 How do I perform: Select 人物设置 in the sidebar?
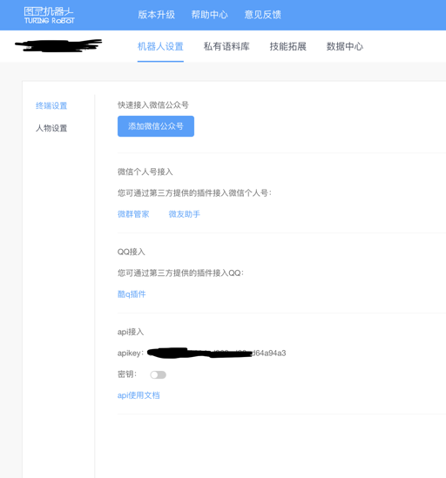[51, 128]
